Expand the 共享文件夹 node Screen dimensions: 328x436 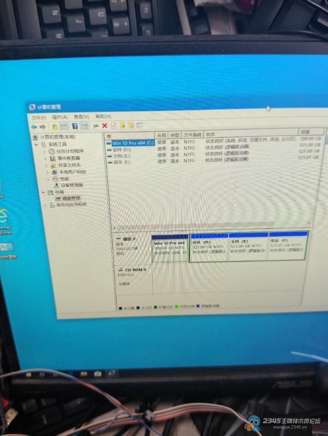(x=45, y=165)
